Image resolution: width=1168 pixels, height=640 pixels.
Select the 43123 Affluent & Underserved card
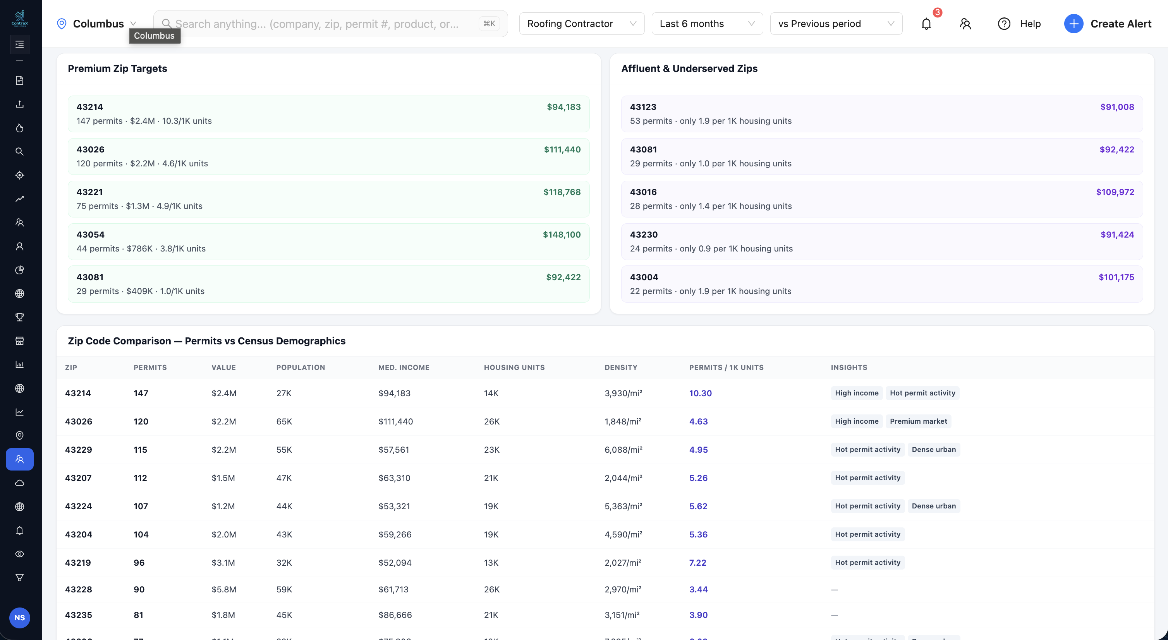click(882, 114)
